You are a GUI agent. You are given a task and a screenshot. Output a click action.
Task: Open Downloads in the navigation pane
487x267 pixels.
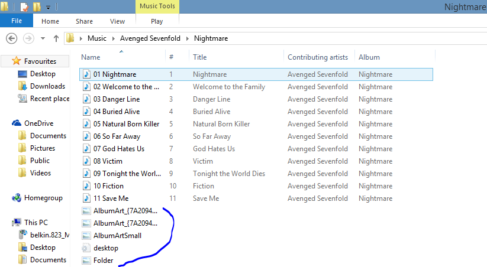pos(47,86)
